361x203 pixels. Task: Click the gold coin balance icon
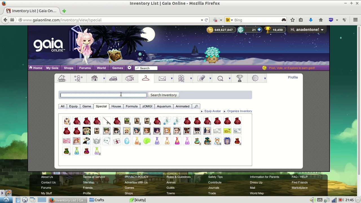(x=210, y=30)
